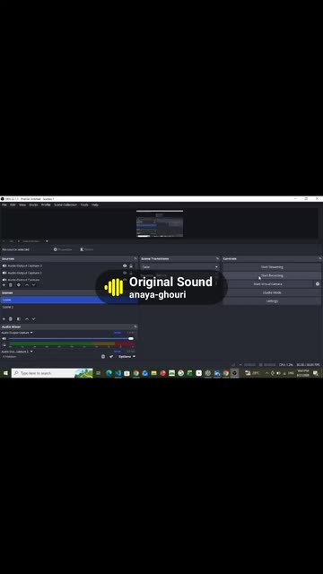The height and width of the screenshot is (574, 323).
Task: Open the notification center icon on the taskbar
Action: 316,373
